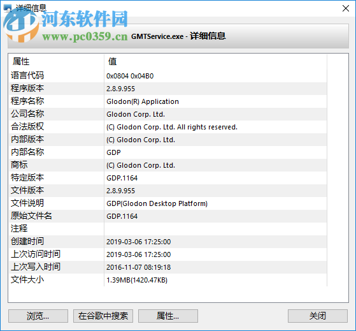Select the 原始文件名 row label

[x=32, y=216]
